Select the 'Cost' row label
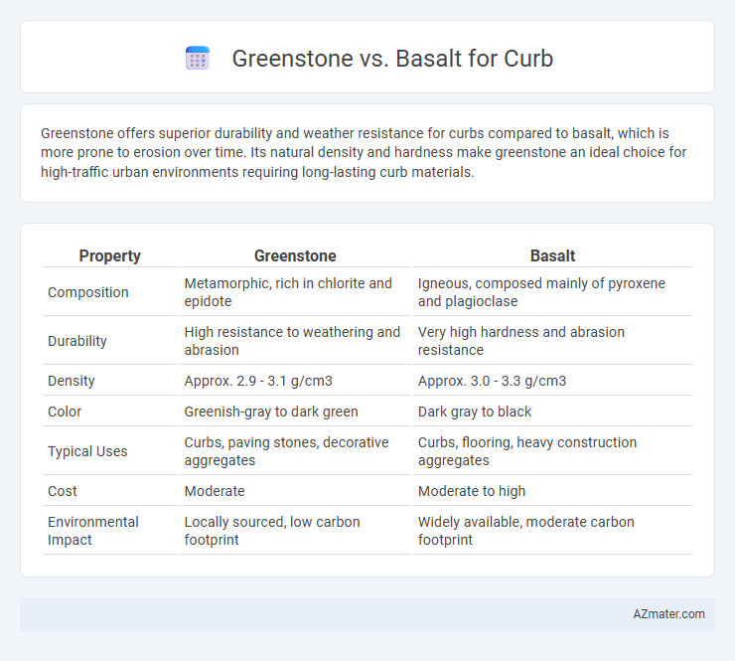This screenshot has width=735, height=661. 63,491
